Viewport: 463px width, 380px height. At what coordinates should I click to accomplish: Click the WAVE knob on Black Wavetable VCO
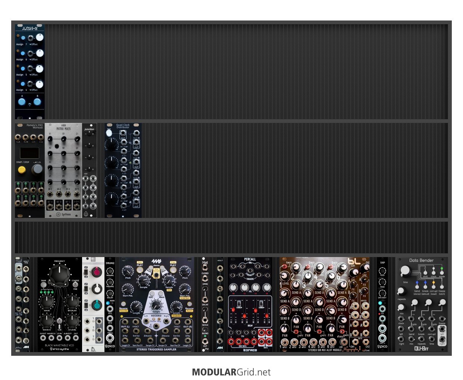point(47,302)
